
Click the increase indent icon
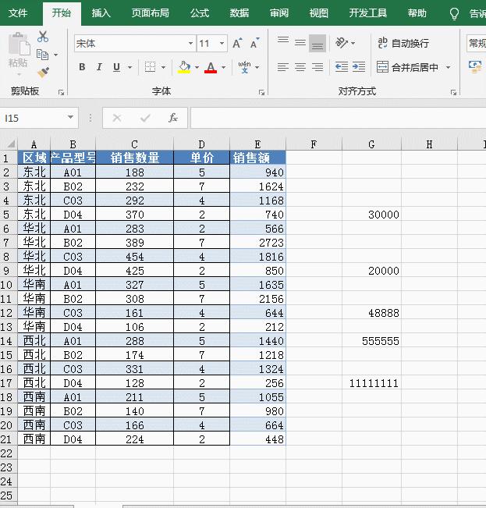point(359,67)
